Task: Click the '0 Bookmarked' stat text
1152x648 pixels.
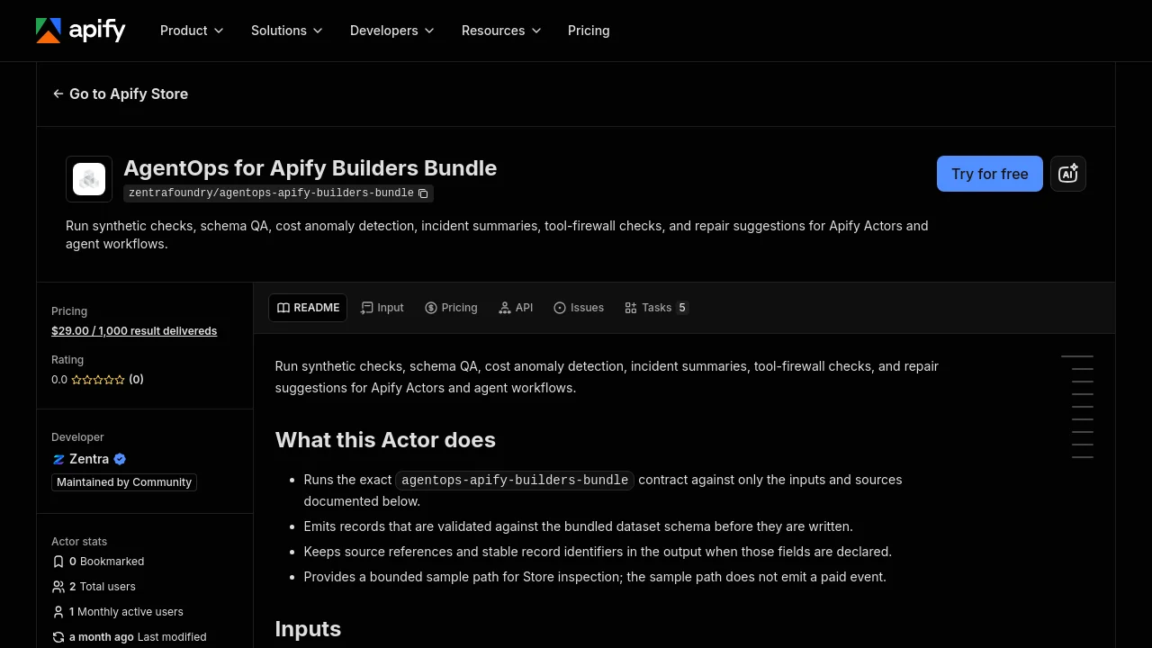Action: coord(106,562)
